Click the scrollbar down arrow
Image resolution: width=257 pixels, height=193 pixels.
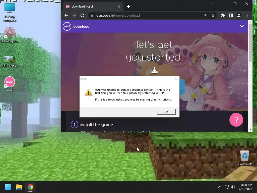click(x=250, y=129)
